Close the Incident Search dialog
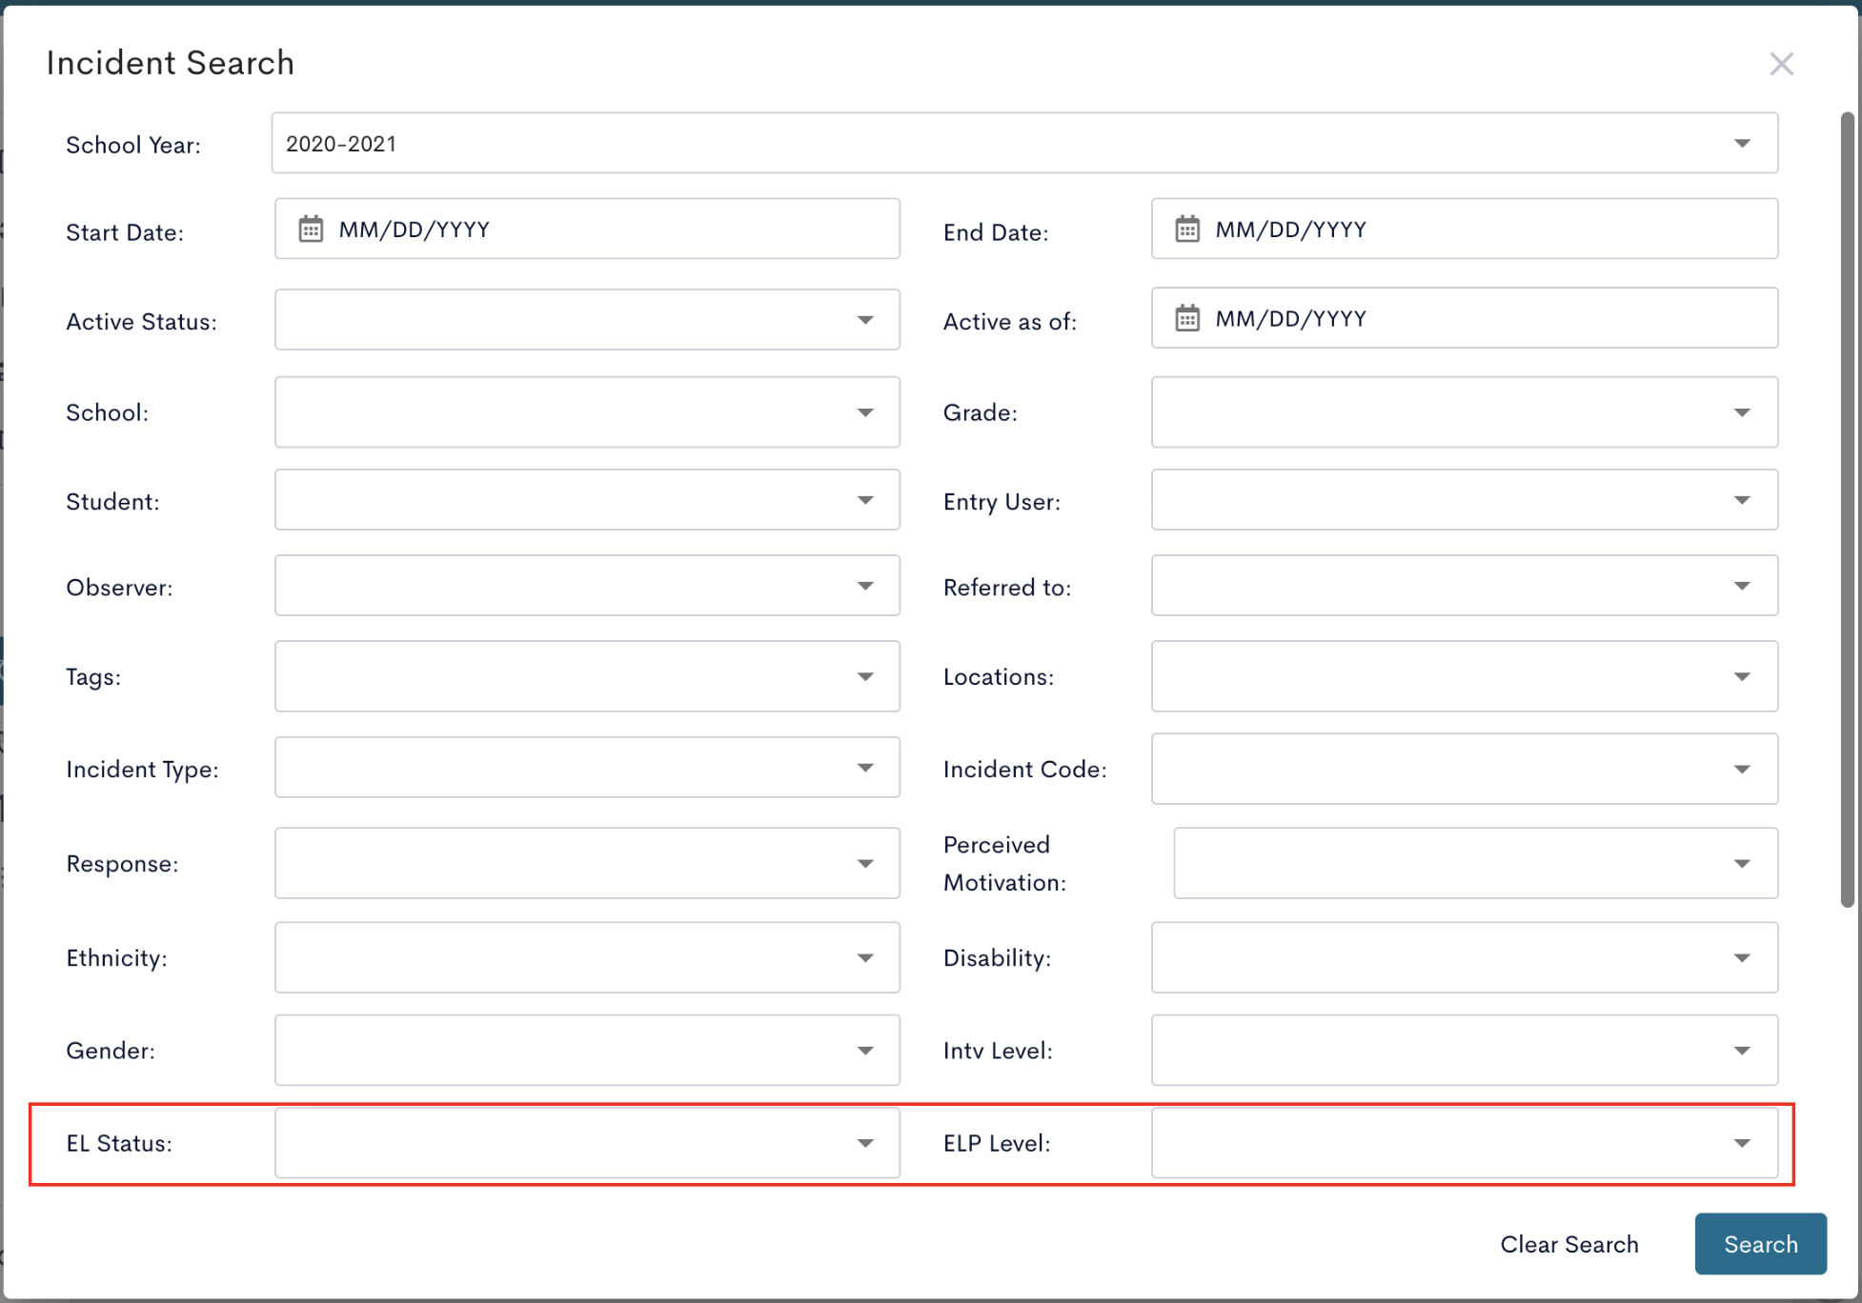This screenshot has height=1303, width=1862. (1781, 64)
